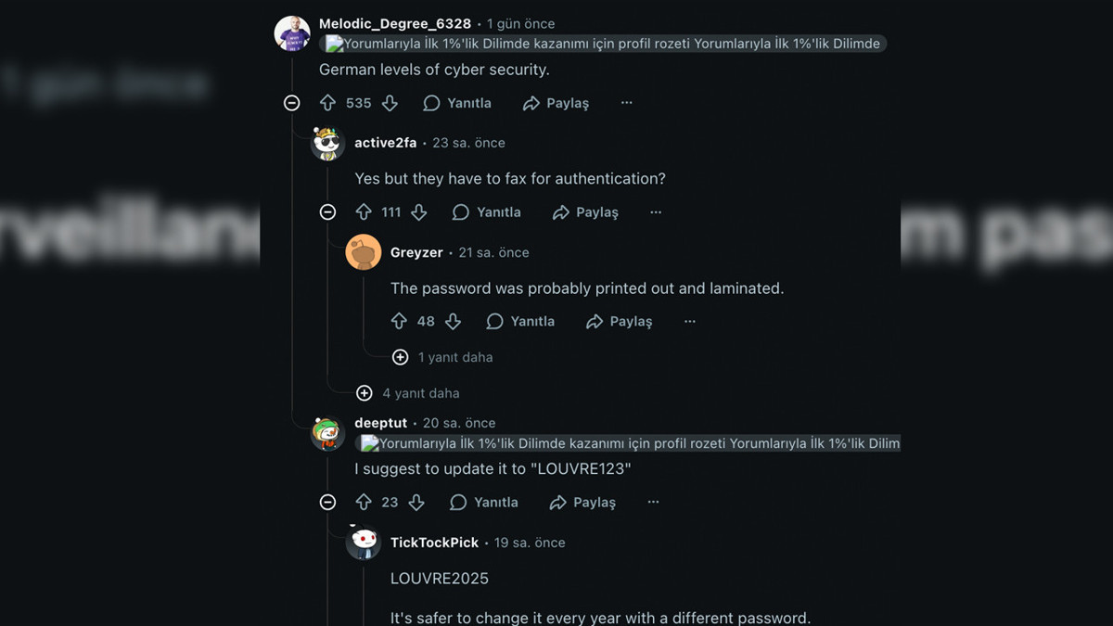The image size is (1113, 626).
Task: Collapse deeptut's comment thread
Action: [x=327, y=503]
